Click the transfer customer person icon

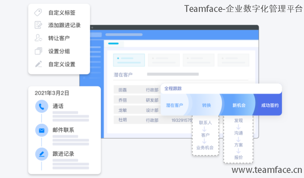click(38, 38)
